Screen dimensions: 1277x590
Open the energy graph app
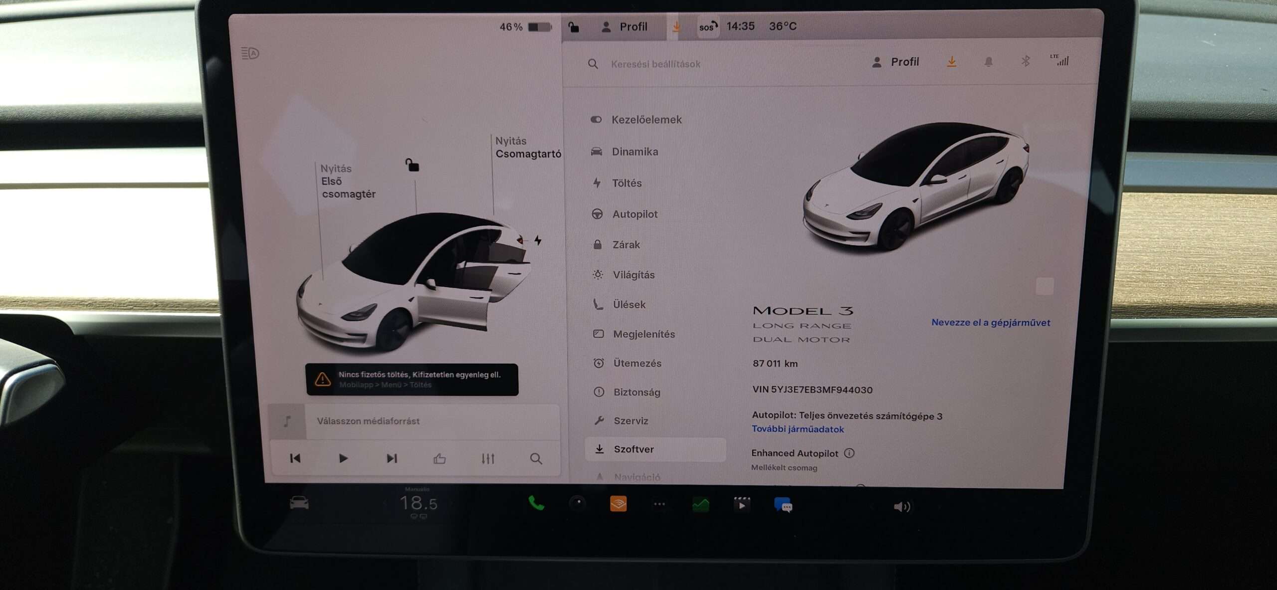pos(701,505)
